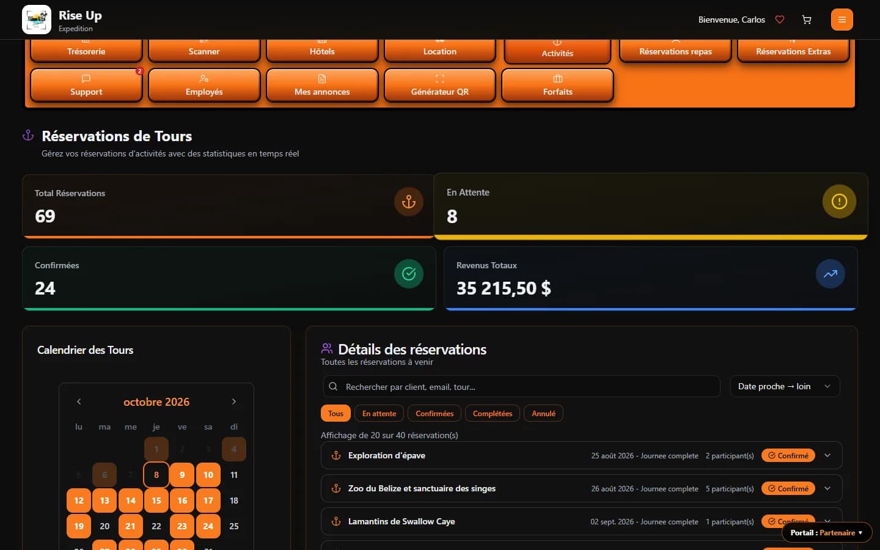Click the alert icon in En Attente card

839,201
